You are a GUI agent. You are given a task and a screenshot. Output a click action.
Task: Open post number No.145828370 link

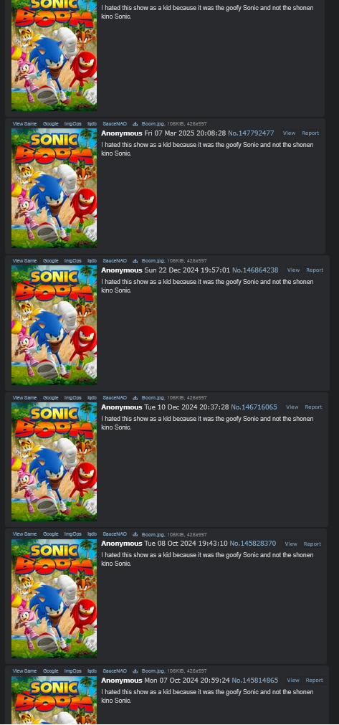point(252,544)
